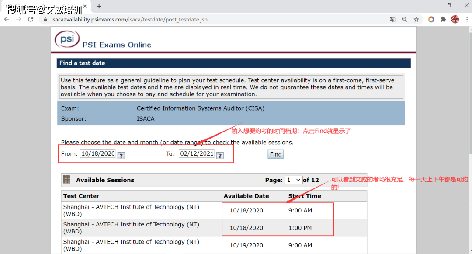The width and height of the screenshot is (472, 254).
Task: Minimize the browser window
Action: [x=433, y=5]
